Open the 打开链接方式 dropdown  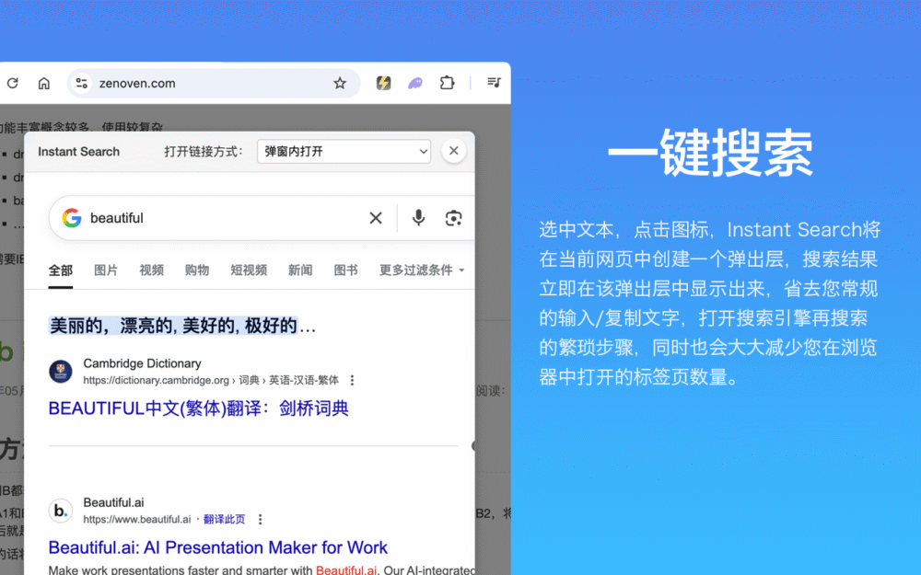pos(344,152)
